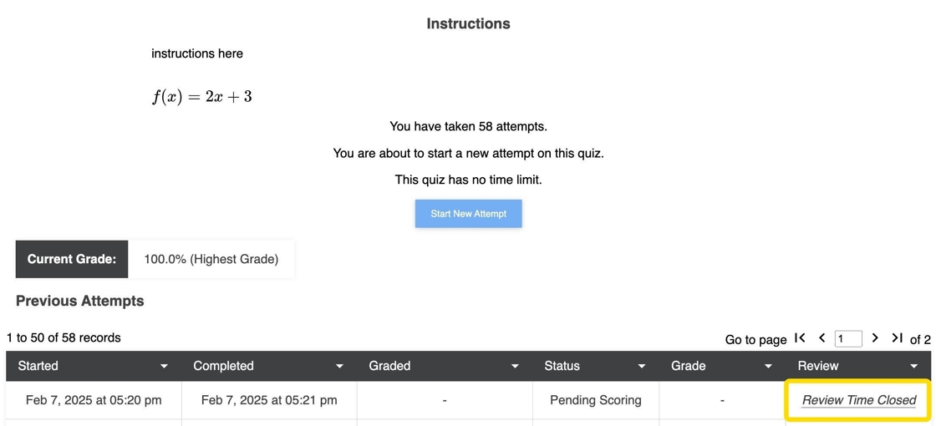Open the Review Time Closed link

(x=858, y=400)
